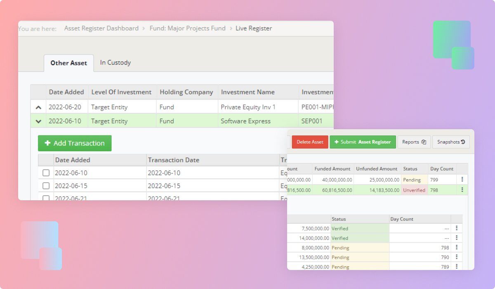
Task: Expand the Private Equity Inv 1 row
Action: coord(38,107)
